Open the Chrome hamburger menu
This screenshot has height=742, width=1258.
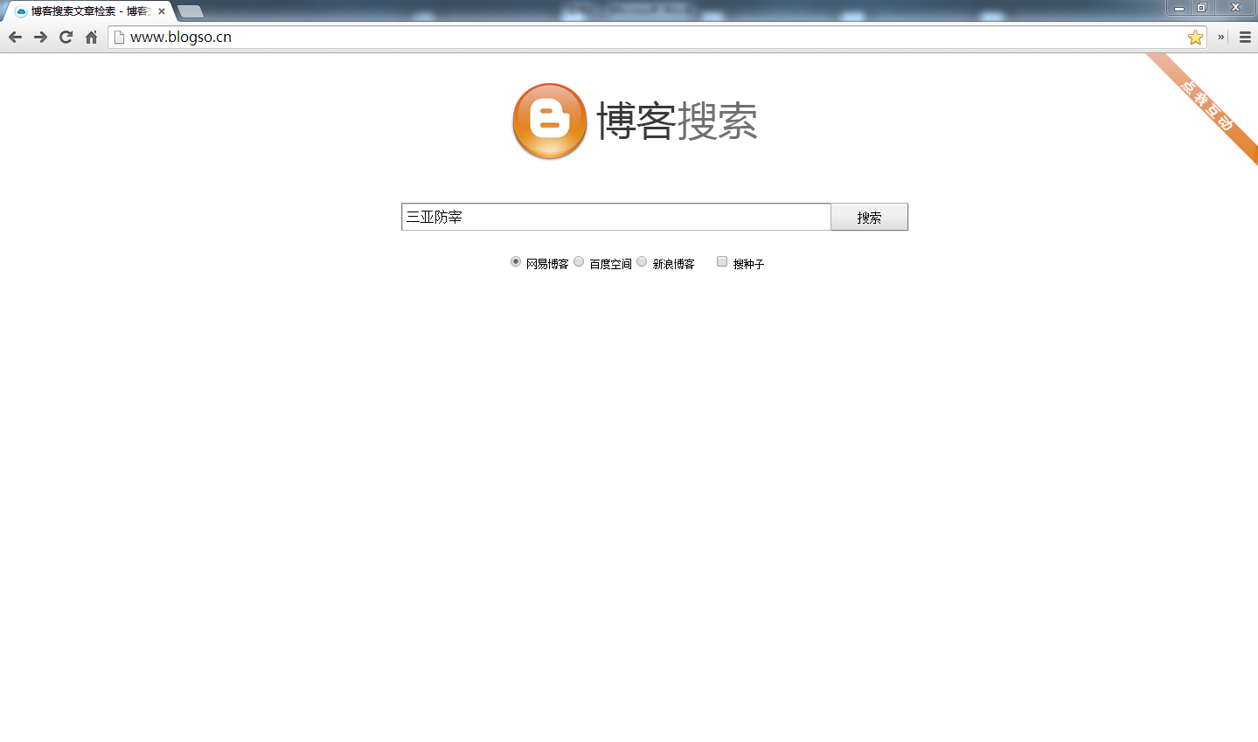[1245, 37]
